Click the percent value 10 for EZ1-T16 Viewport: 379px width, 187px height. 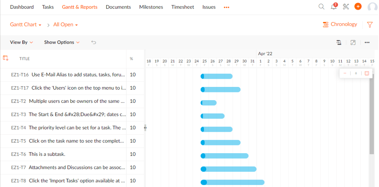pos(133,75)
